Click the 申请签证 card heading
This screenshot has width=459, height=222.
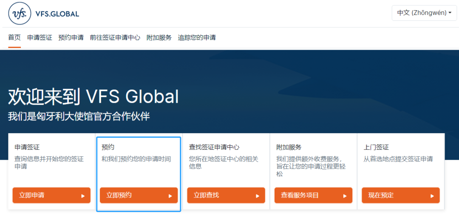click(x=27, y=147)
